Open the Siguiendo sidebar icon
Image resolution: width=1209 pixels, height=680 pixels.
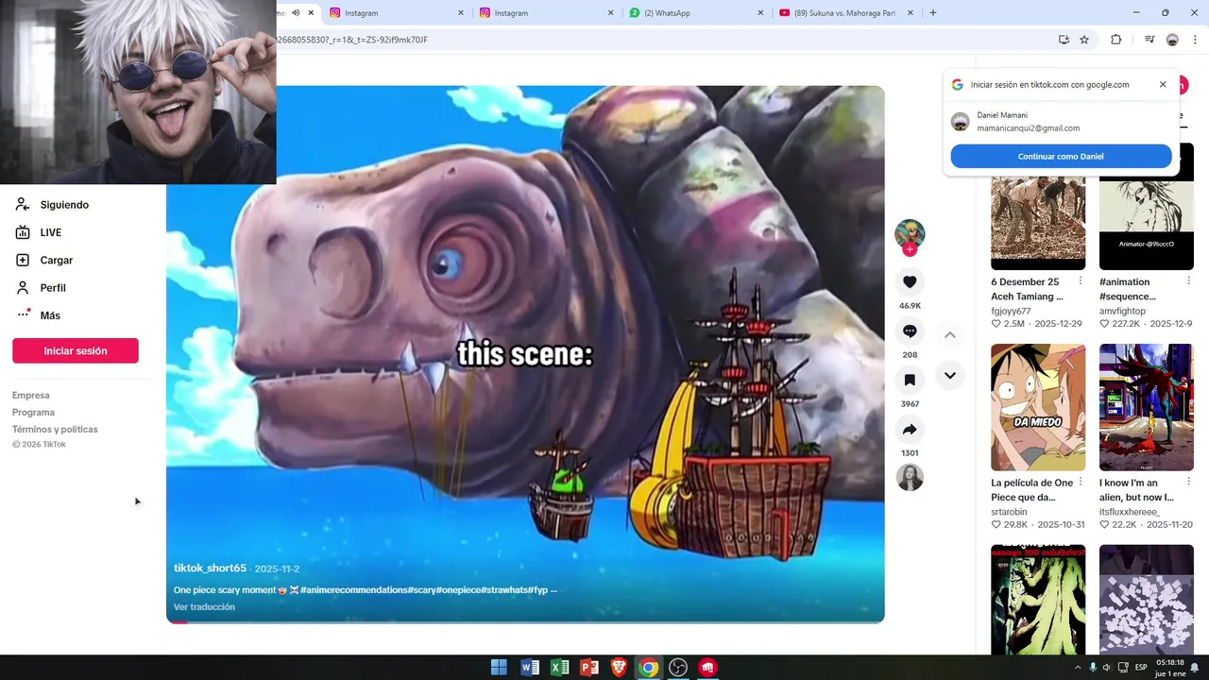point(23,204)
